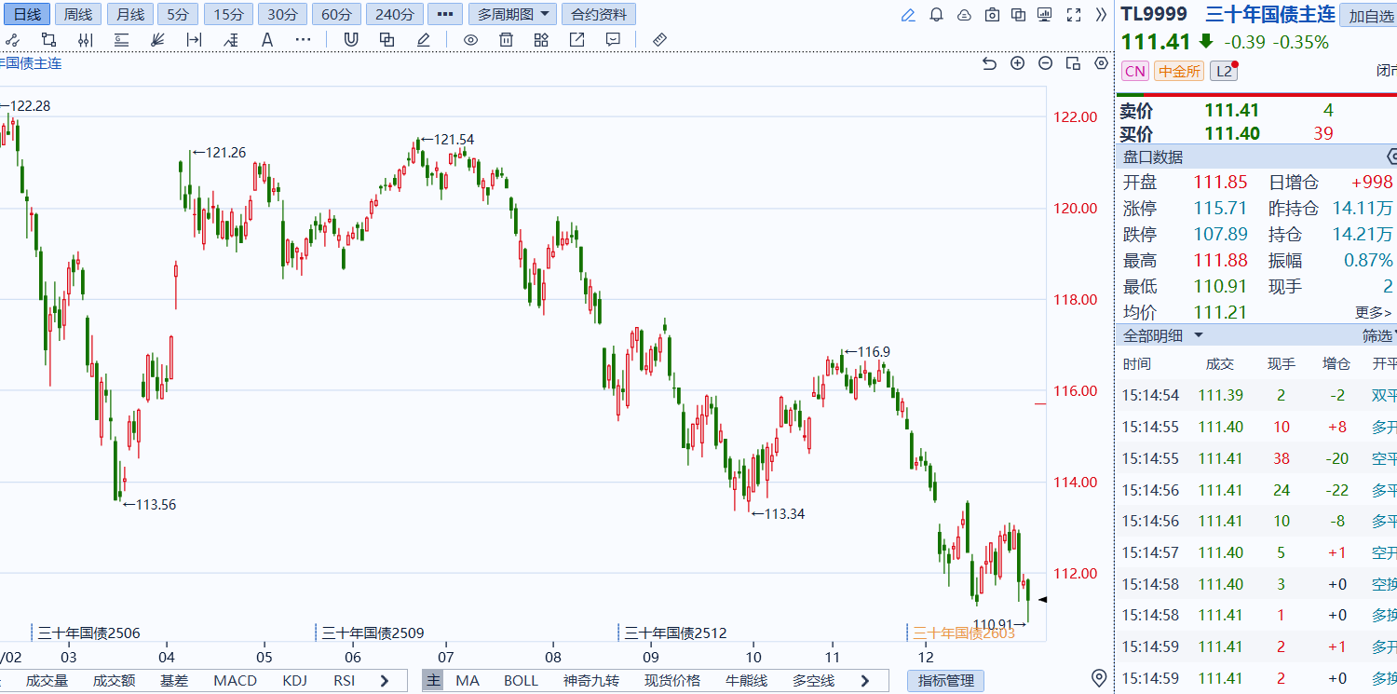Delete drawings with the trash icon

pyautogui.click(x=506, y=39)
